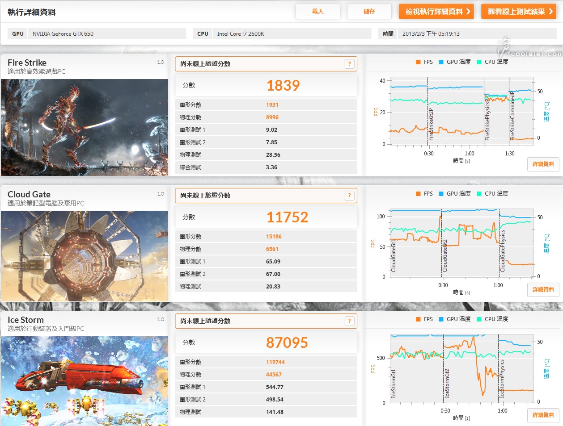The width and height of the screenshot is (563, 426).
Task: Click graphics test 1 value "9.02"
Action: 271,130
